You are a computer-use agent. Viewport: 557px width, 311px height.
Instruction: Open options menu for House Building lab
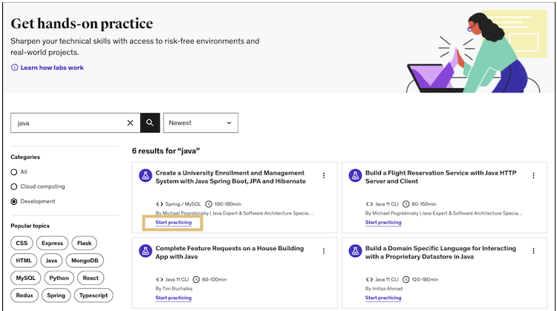click(x=324, y=252)
